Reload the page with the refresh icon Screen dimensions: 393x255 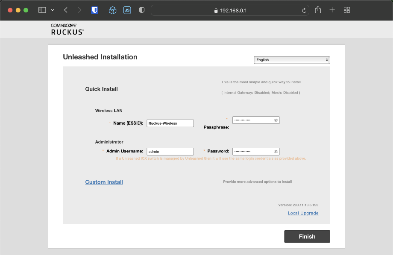304,11
